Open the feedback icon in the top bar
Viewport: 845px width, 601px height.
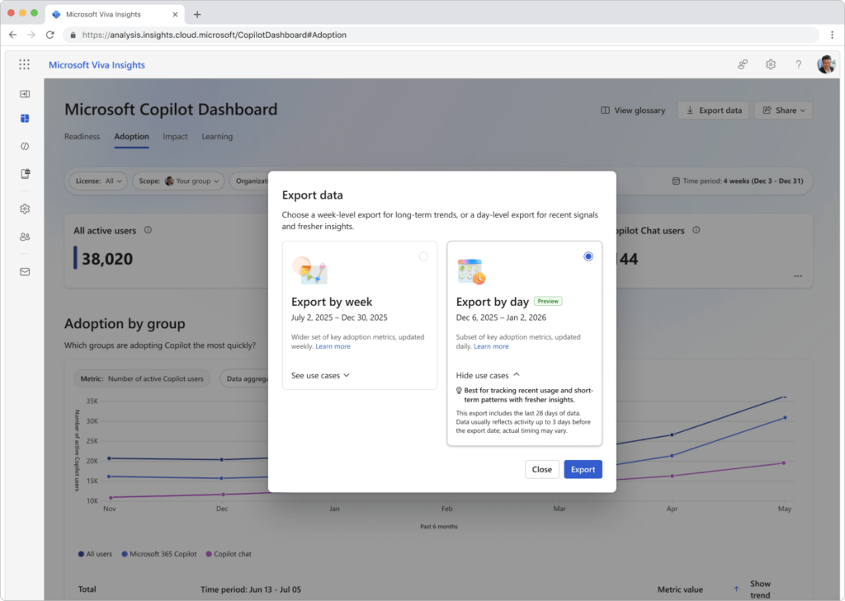pos(742,63)
